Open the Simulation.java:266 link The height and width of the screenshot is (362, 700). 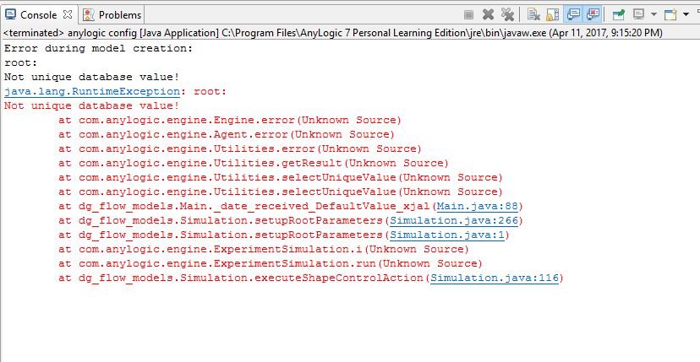tap(454, 220)
